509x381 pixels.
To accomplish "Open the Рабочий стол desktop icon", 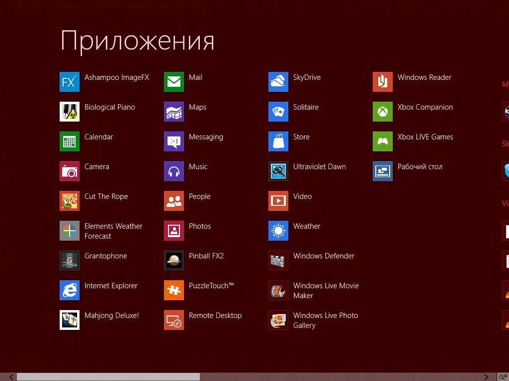I will tap(383, 171).
